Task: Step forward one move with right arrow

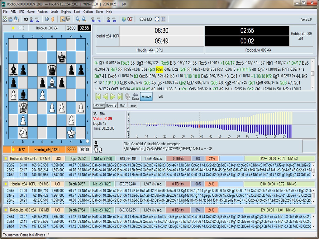Action: pyautogui.click(x=113, y=96)
